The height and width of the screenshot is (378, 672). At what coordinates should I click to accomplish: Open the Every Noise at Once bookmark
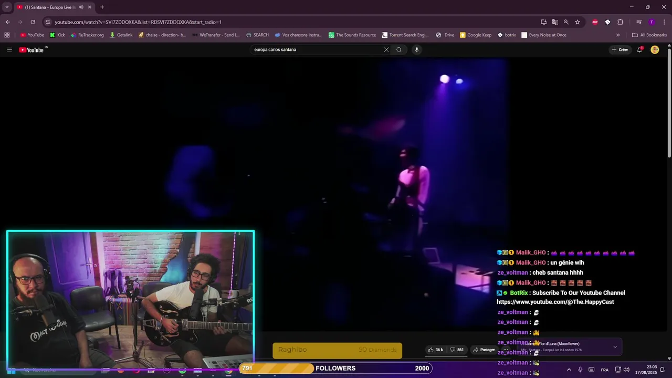click(x=544, y=35)
